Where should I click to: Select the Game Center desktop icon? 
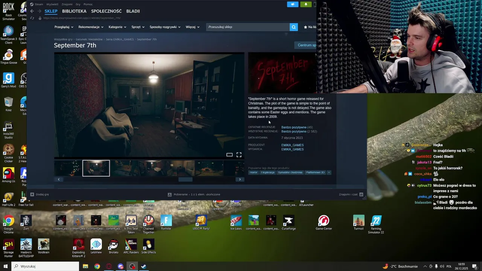point(324,222)
